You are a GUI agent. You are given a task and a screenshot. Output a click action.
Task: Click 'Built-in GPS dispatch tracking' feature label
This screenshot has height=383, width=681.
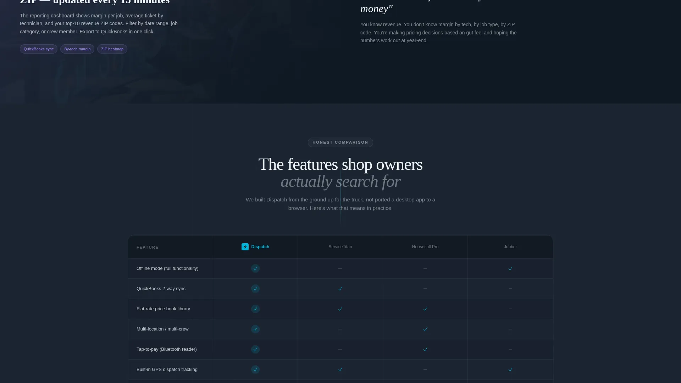coord(167,370)
